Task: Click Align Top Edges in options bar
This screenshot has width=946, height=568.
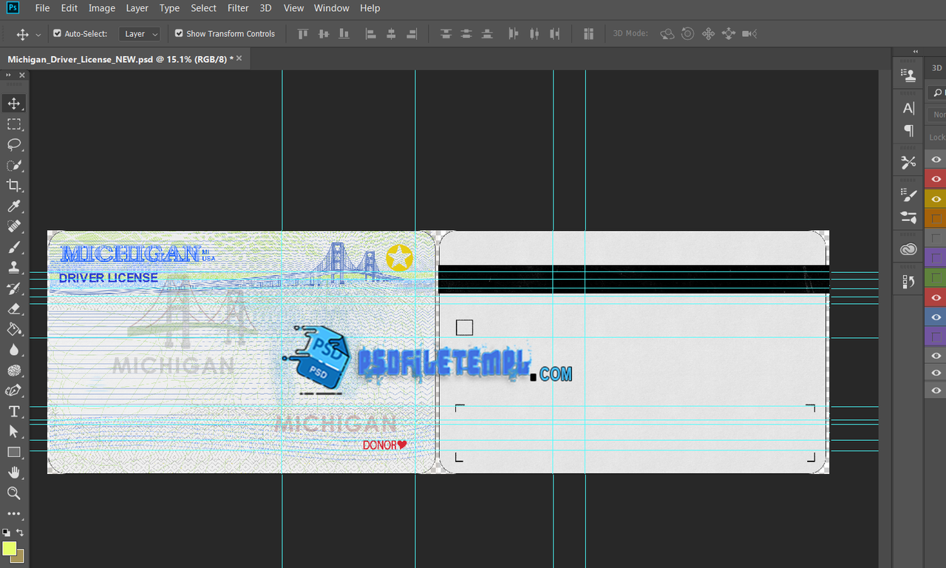Action: (303, 34)
